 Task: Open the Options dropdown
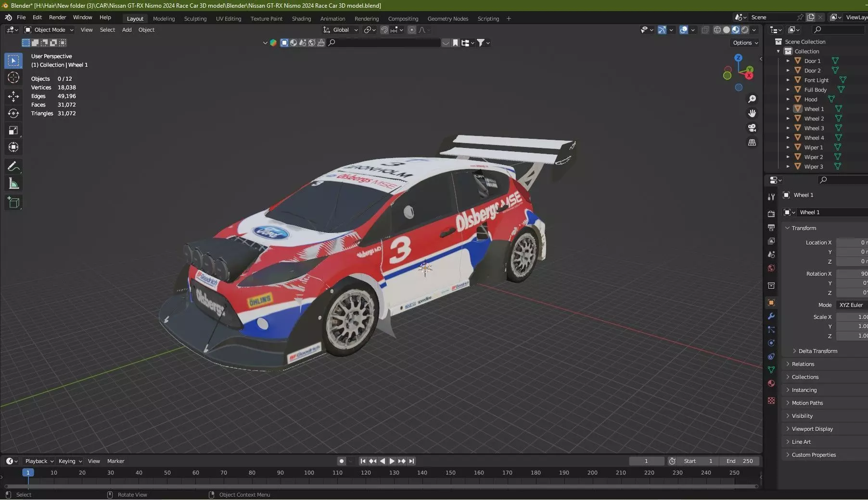pyautogui.click(x=745, y=43)
